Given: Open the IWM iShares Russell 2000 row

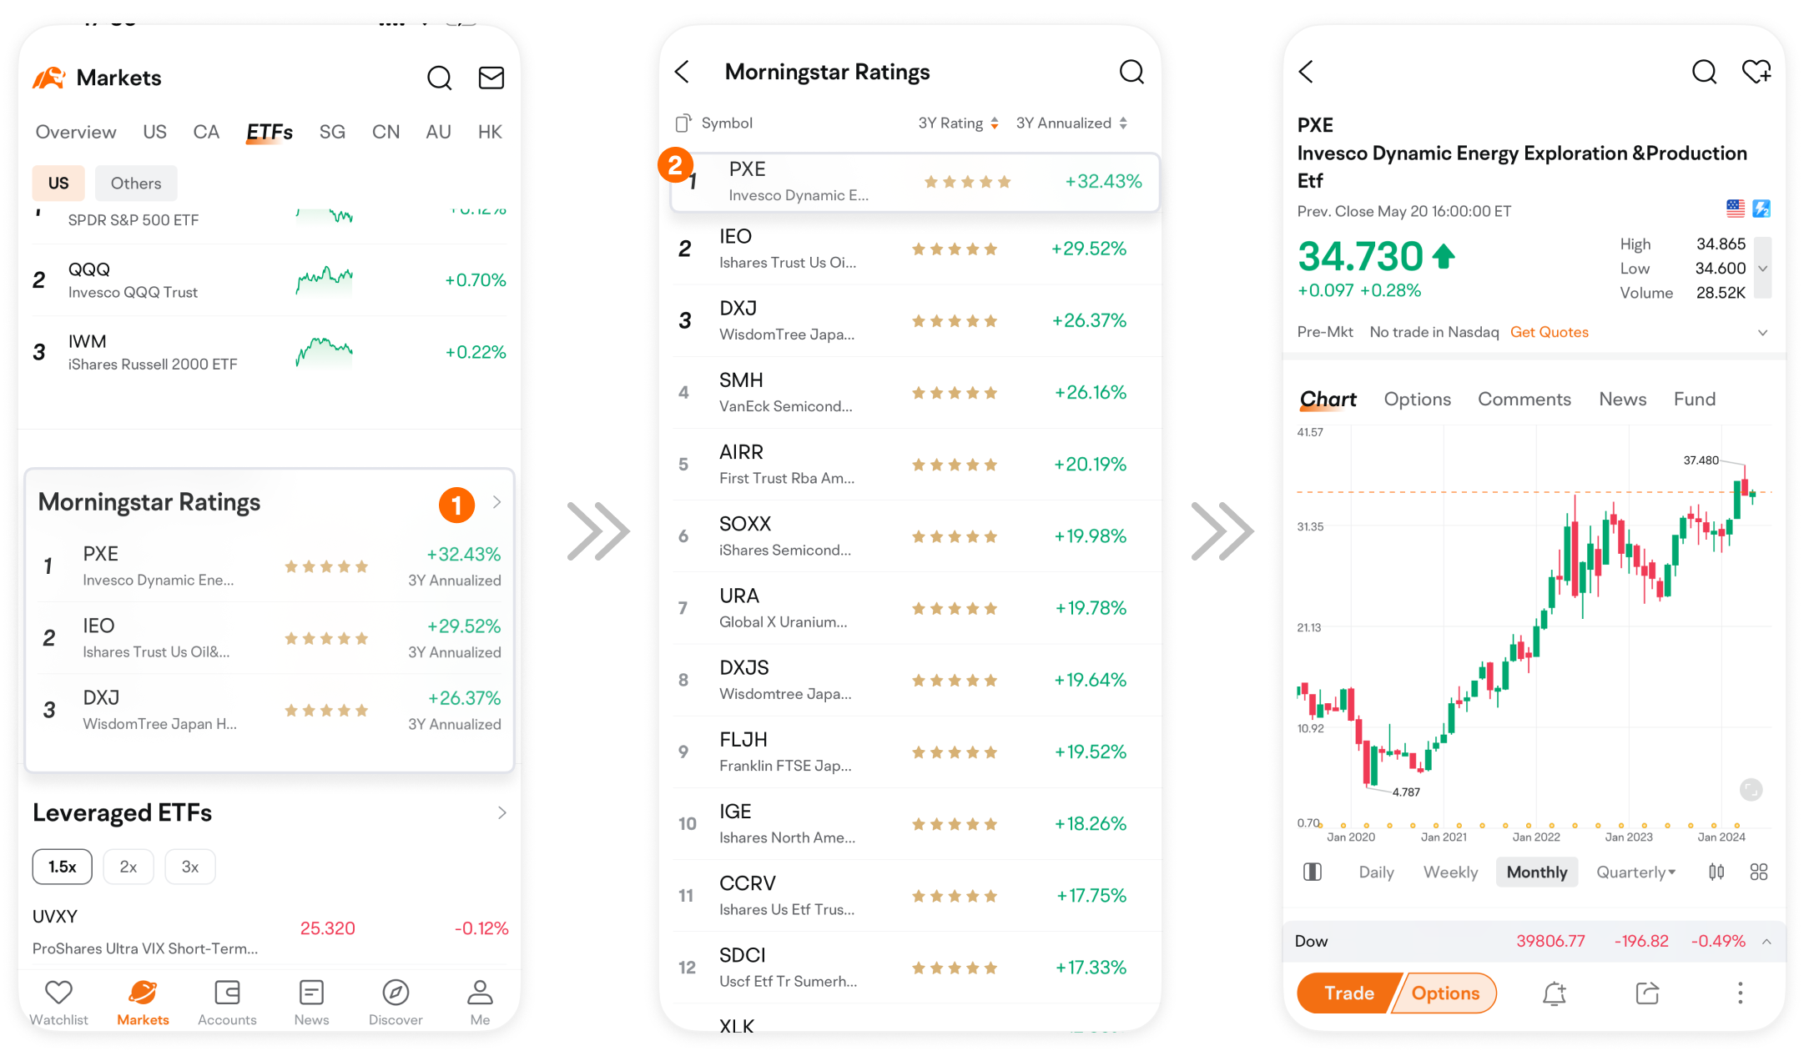Looking at the screenshot, I should [270, 352].
